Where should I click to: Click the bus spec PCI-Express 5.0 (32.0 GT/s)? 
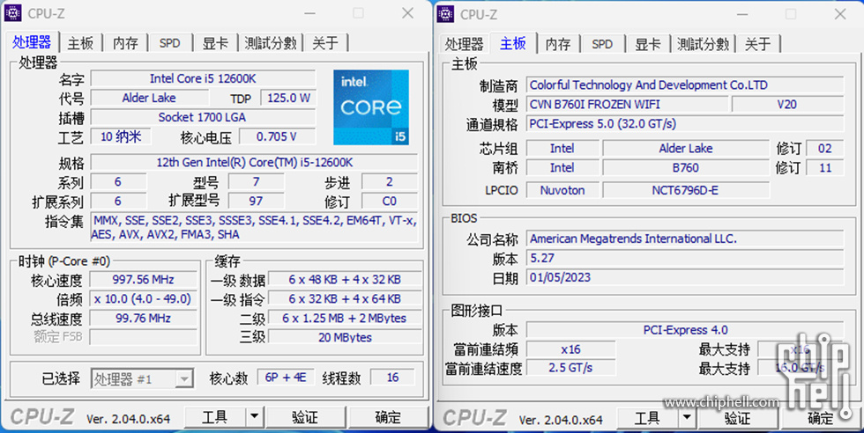[685, 124]
